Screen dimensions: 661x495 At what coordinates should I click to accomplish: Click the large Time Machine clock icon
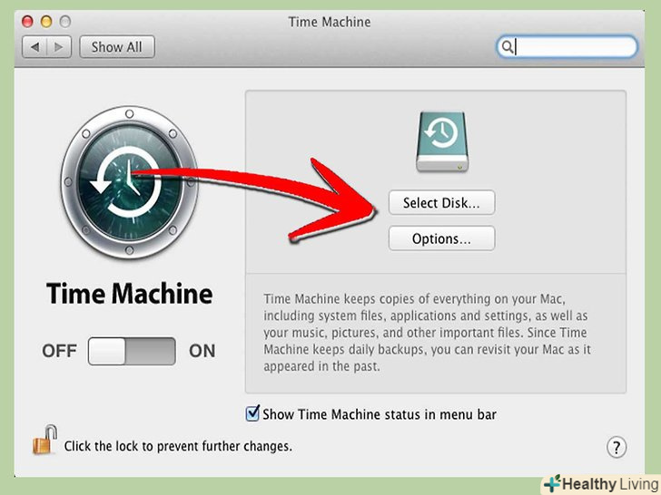click(130, 182)
